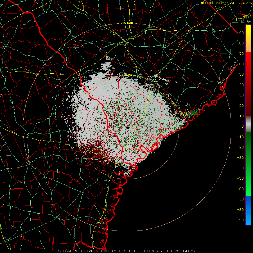The height and width of the screenshot is (253, 253).
Task: Click the 25 JUN 25 date in caption
Action: (168, 251)
